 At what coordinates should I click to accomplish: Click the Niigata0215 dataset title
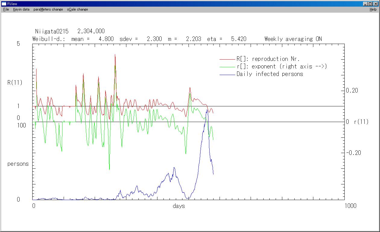click(x=52, y=31)
